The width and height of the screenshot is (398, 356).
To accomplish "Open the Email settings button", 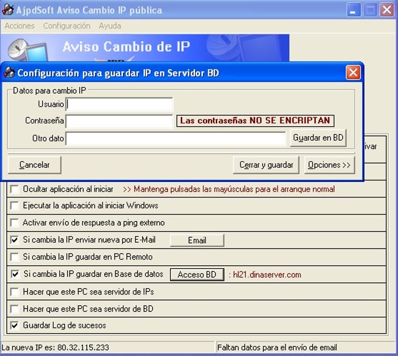I will coord(197,240).
